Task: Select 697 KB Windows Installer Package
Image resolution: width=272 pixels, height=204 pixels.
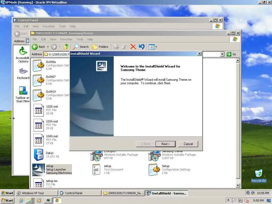Action: [114, 155]
